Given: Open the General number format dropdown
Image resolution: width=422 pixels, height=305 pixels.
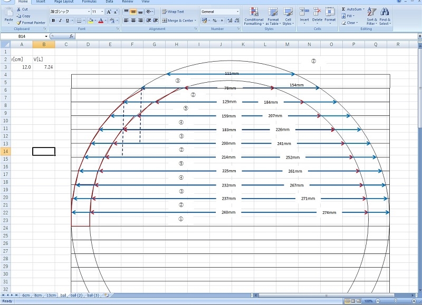Looking at the screenshot, I should (x=237, y=11).
